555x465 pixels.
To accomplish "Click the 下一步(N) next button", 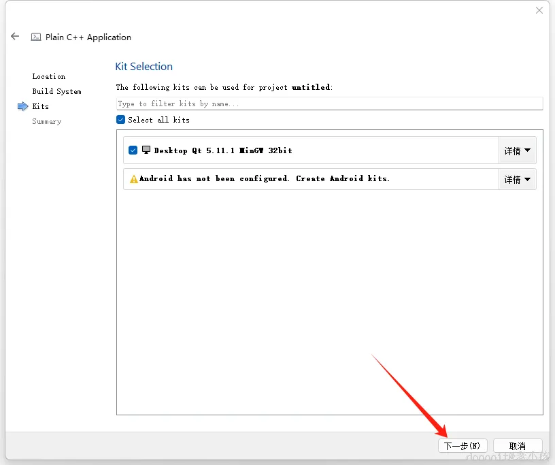I will point(462,445).
